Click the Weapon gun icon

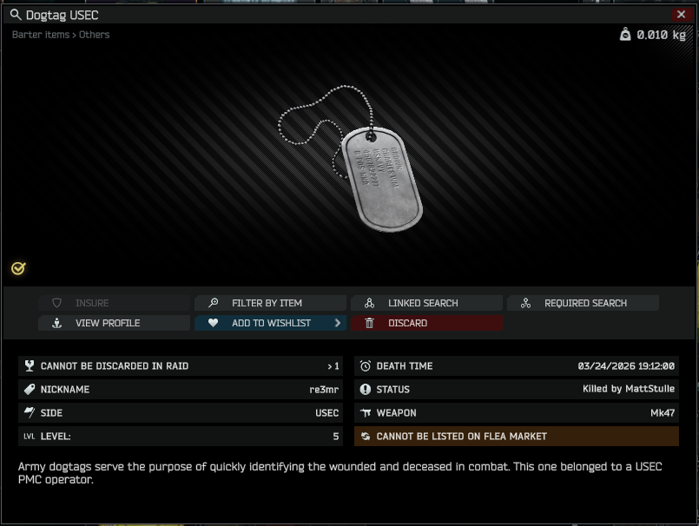pos(366,413)
